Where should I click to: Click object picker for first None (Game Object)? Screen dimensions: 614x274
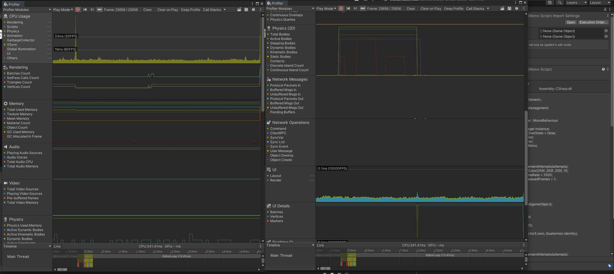[606, 31]
